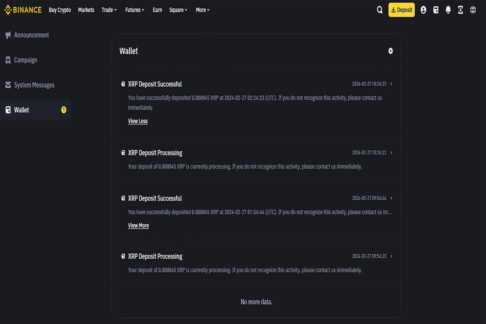Click the timestamp 2024-02-27 09:54:23
Viewport: 486px width, 324px height.
369,256
